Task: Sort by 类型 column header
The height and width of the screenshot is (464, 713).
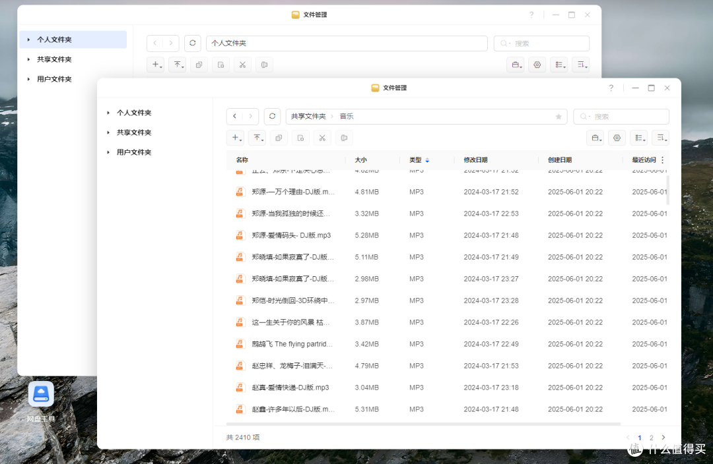Action: [415, 159]
